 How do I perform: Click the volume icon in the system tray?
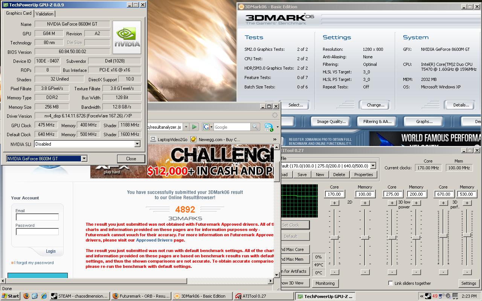point(448,296)
